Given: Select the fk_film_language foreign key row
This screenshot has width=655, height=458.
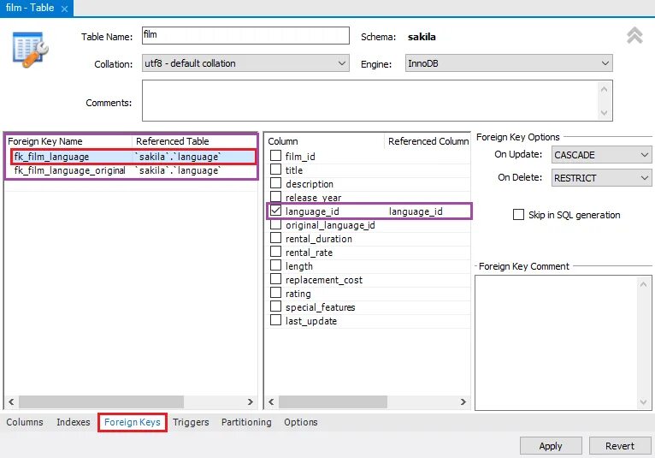Looking at the screenshot, I should tap(133, 157).
